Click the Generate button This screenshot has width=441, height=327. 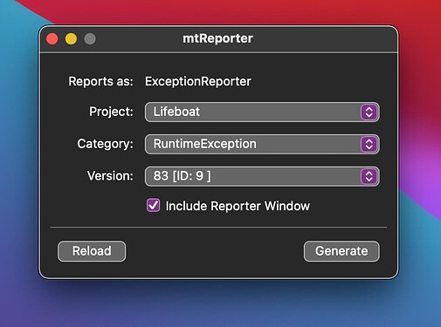341,251
